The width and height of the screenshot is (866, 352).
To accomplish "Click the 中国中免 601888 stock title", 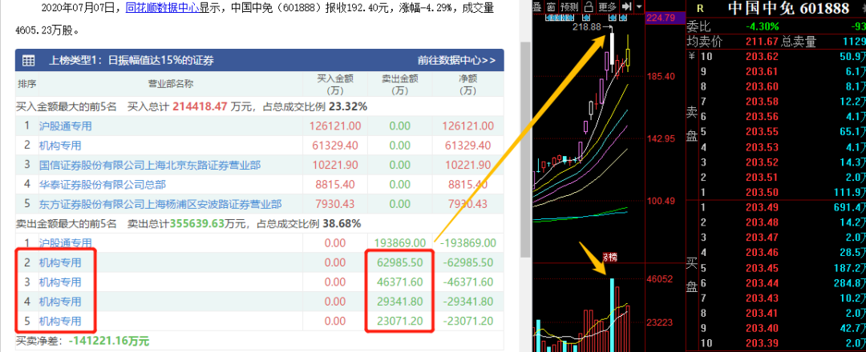I will pos(788,8).
